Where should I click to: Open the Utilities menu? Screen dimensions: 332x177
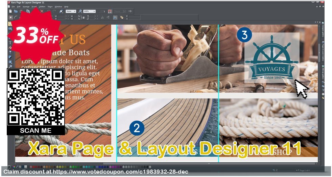pos(42,7)
